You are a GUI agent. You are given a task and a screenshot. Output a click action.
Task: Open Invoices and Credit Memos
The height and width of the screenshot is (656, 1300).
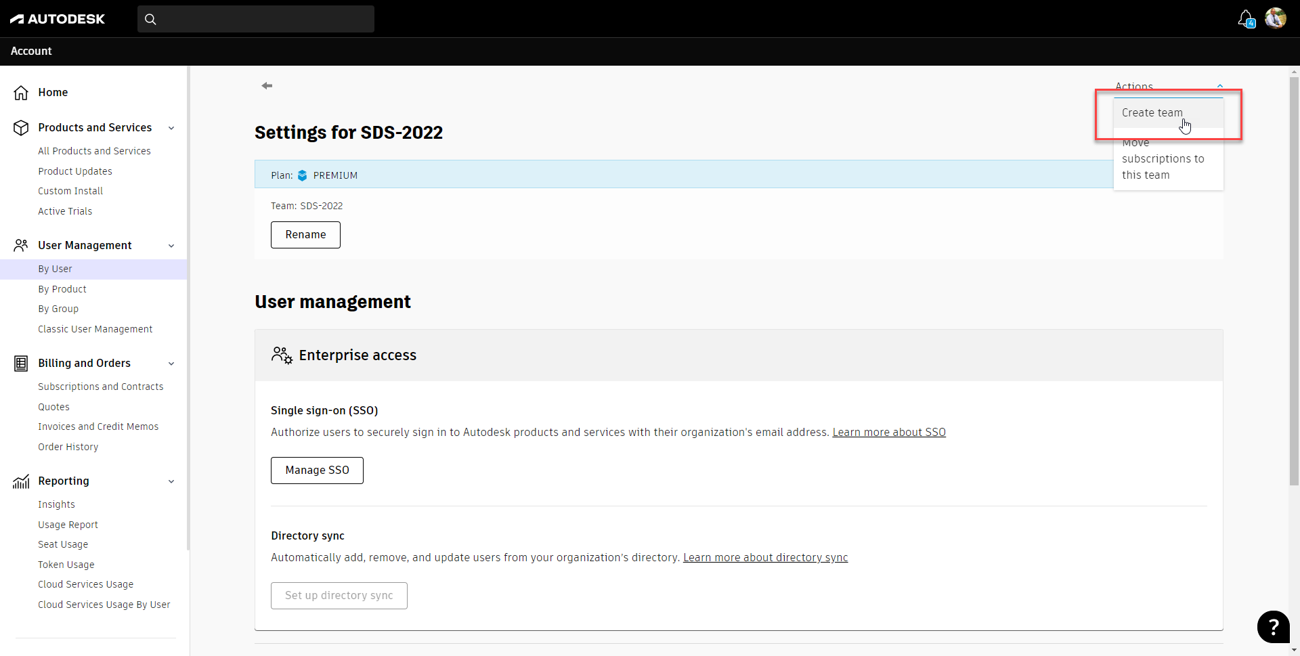click(98, 427)
